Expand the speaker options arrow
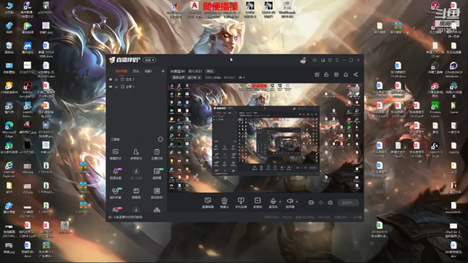Image resolution: width=468 pixels, height=263 pixels. click(297, 201)
